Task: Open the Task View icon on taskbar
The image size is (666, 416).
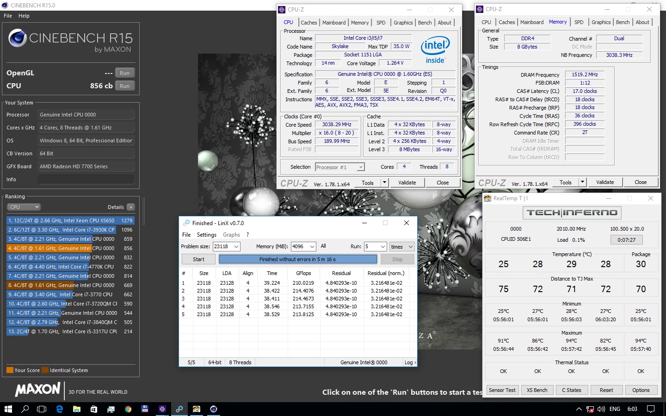Action: (x=42, y=409)
